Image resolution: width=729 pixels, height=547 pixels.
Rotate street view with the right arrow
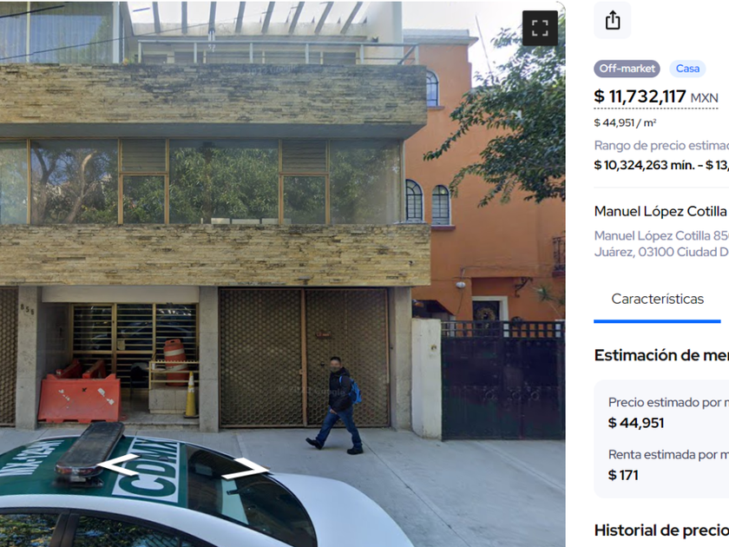(x=246, y=468)
